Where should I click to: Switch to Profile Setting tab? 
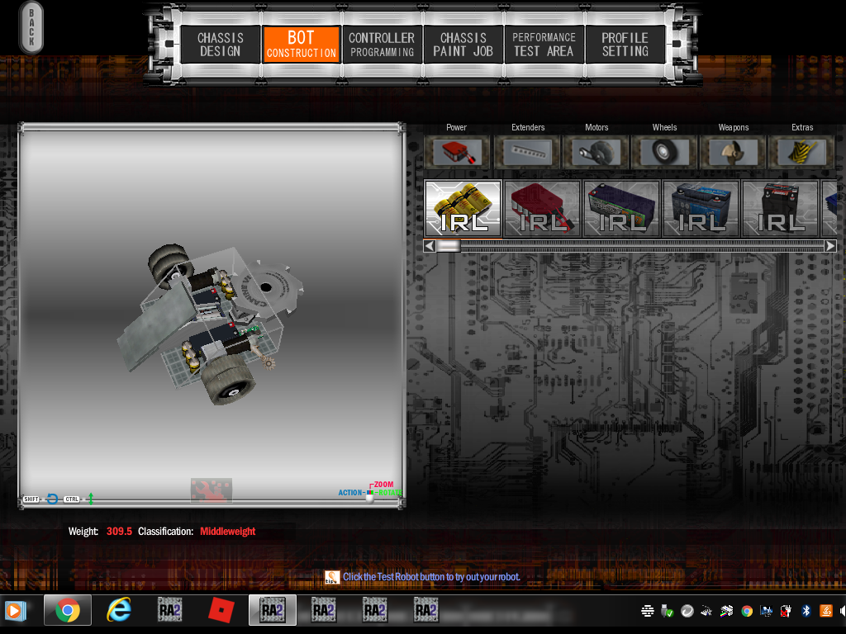(625, 45)
